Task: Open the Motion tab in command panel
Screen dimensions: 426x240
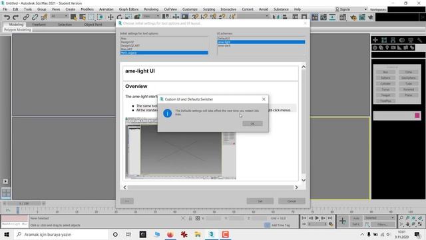Action: pos(402,40)
